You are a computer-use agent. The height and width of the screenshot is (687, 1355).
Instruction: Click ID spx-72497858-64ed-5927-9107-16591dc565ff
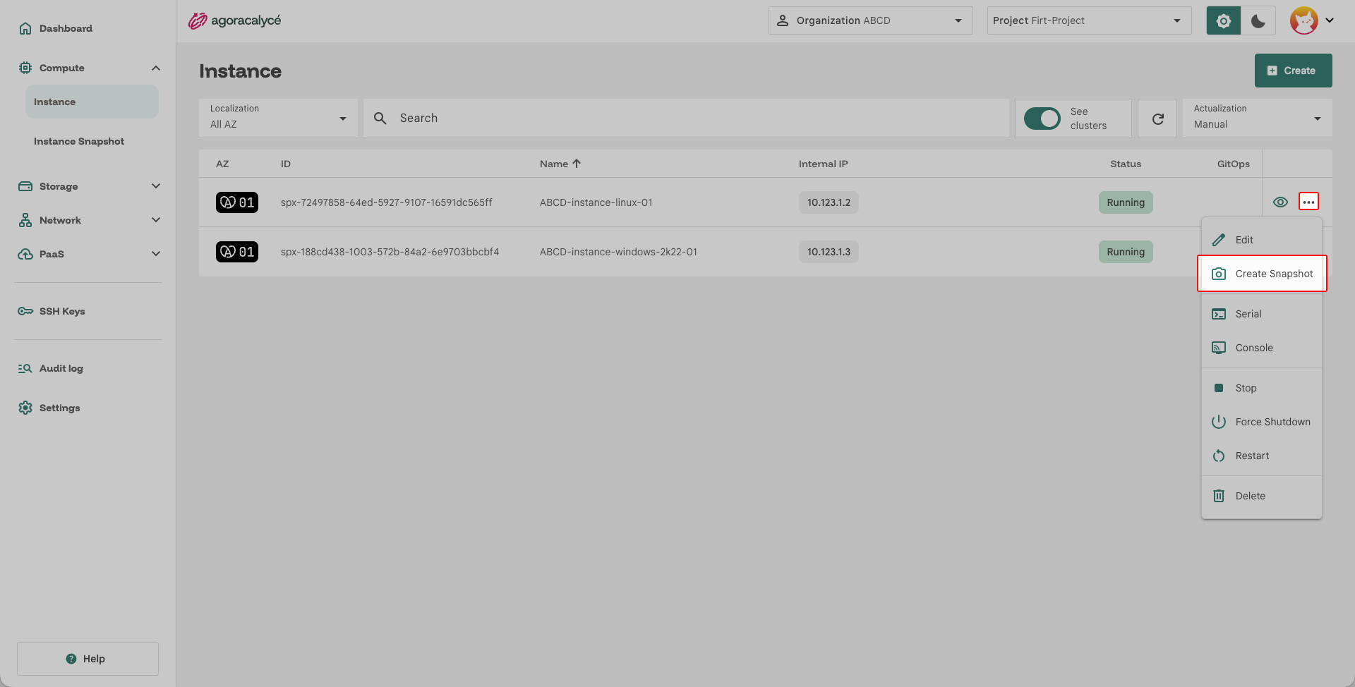pos(386,202)
